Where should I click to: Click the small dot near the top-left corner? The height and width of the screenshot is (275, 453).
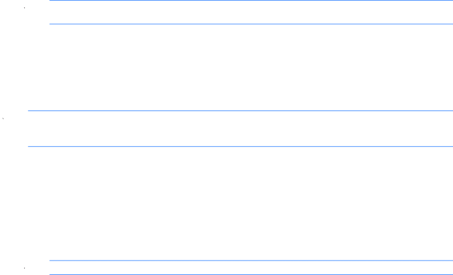coord(25,8)
